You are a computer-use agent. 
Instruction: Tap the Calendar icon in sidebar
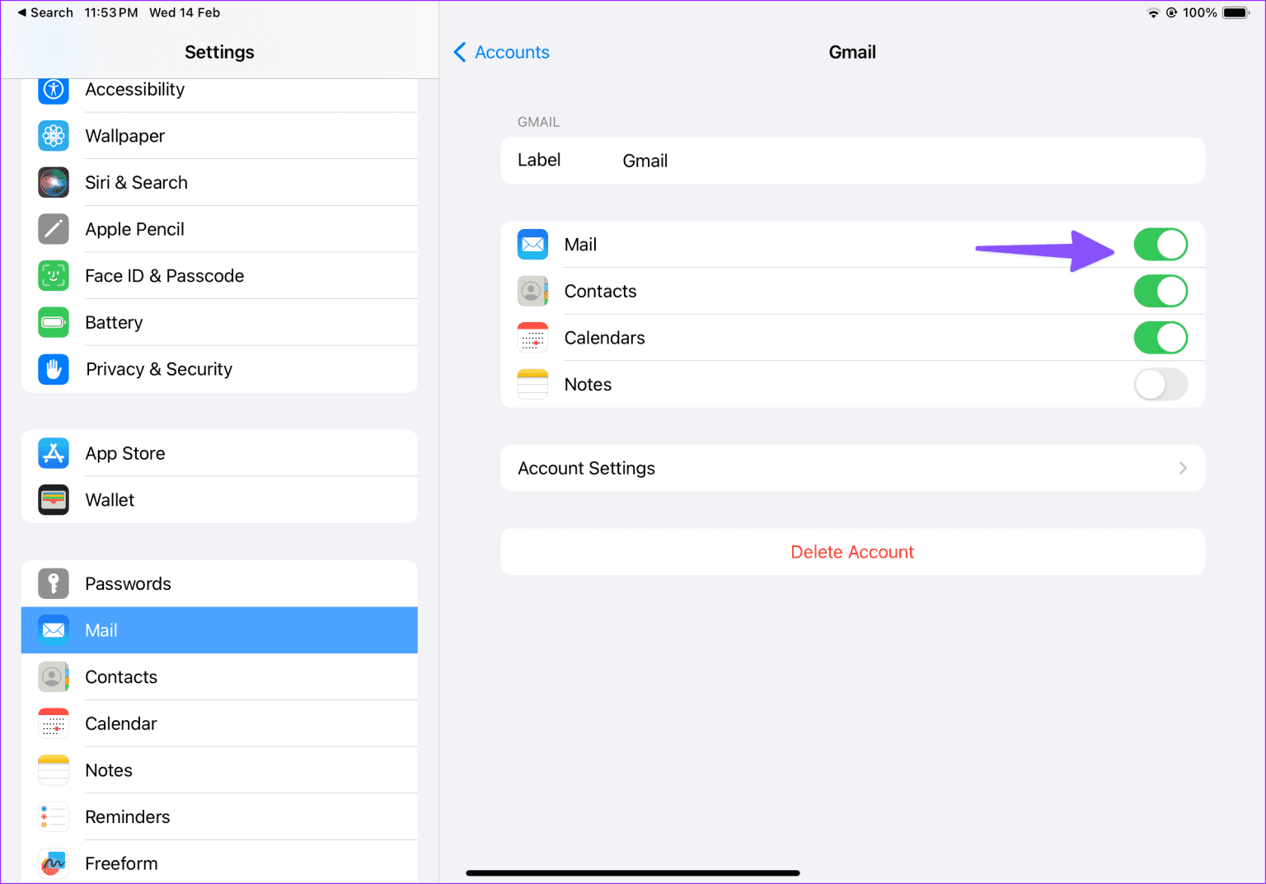click(54, 723)
